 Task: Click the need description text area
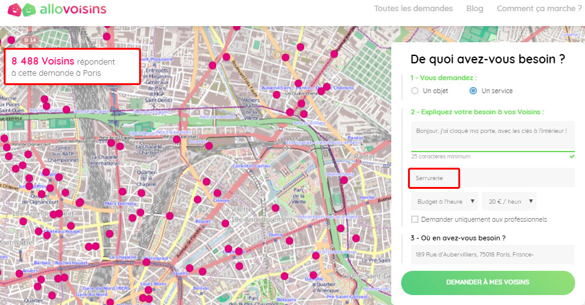492,135
